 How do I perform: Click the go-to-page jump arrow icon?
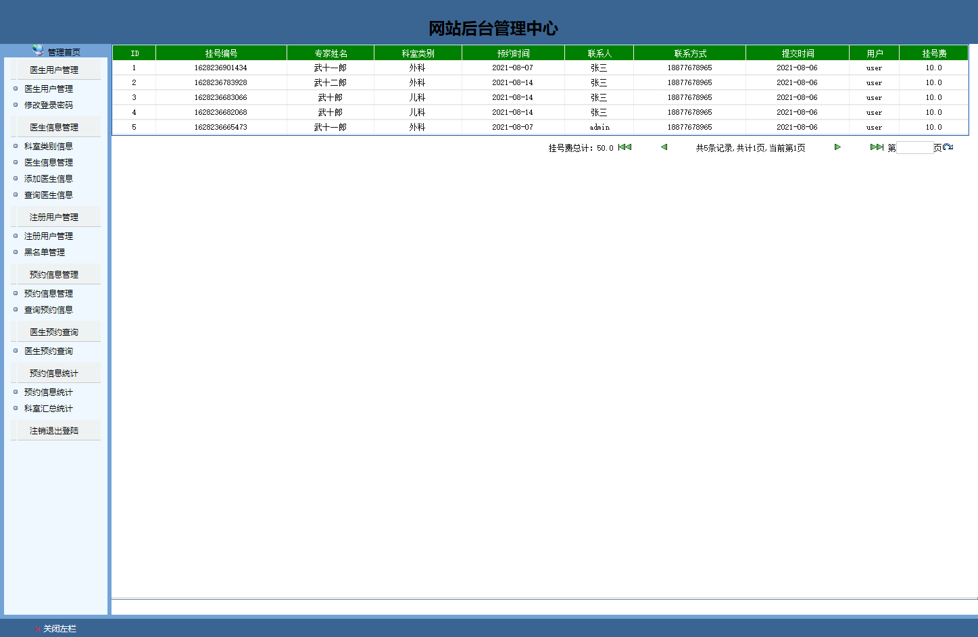(x=948, y=147)
